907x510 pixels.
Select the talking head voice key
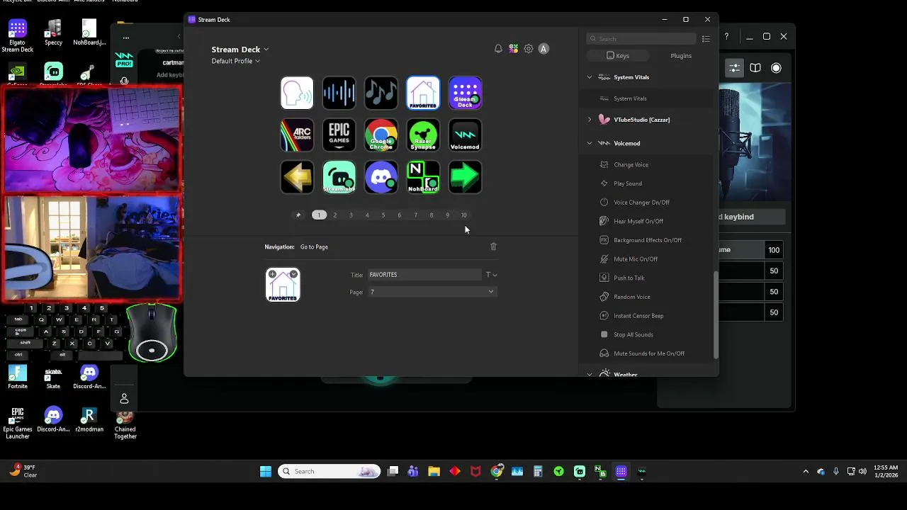297,93
